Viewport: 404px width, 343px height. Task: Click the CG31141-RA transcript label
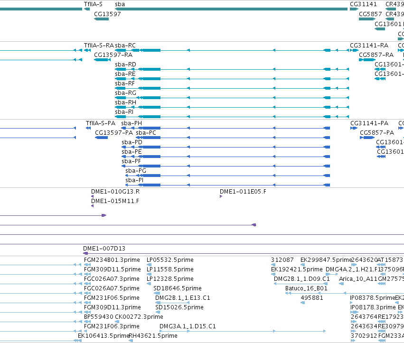[369, 46]
